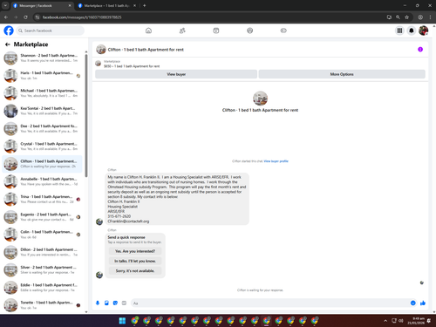
Task: Open the Gaming icon in top navigation
Action: (x=283, y=31)
